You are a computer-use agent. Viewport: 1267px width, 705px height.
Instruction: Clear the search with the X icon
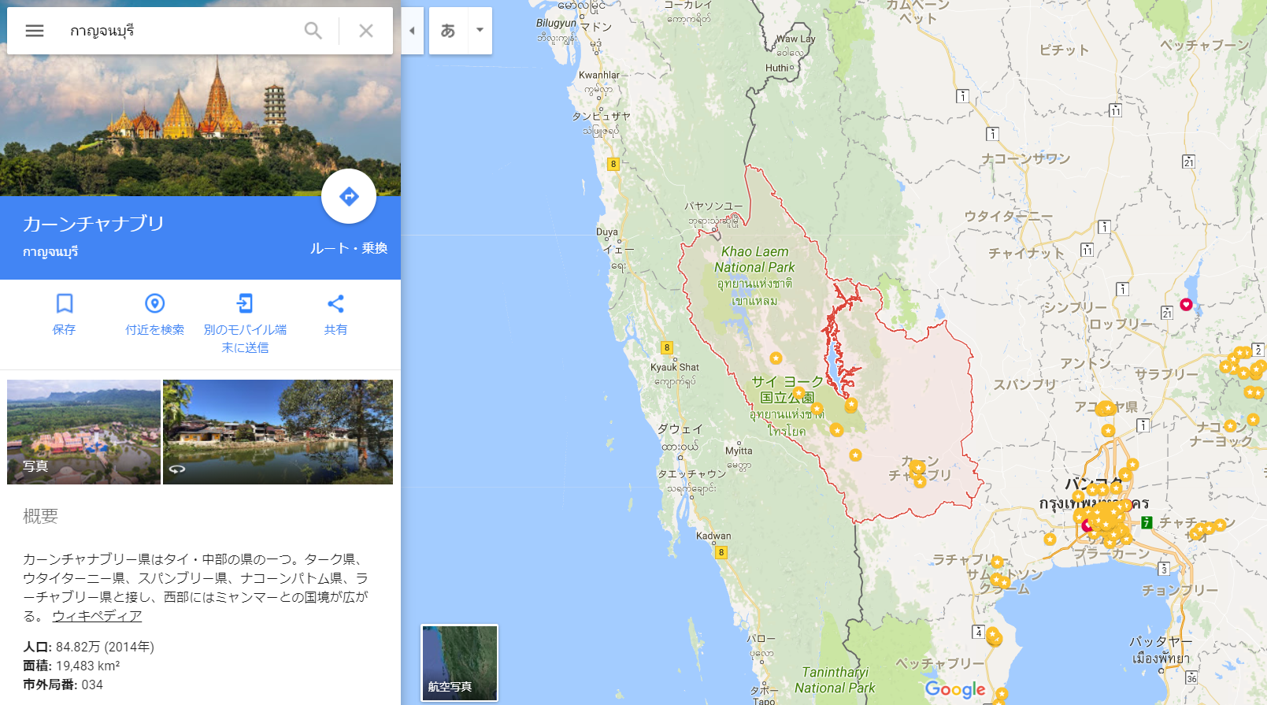click(x=366, y=31)
